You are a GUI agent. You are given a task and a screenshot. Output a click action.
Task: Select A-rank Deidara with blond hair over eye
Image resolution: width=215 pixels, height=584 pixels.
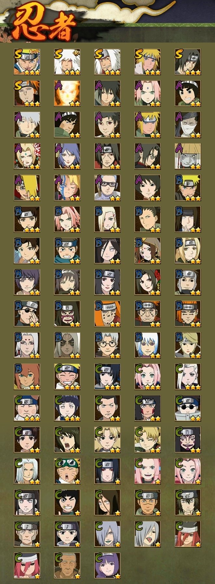(27, 188)
